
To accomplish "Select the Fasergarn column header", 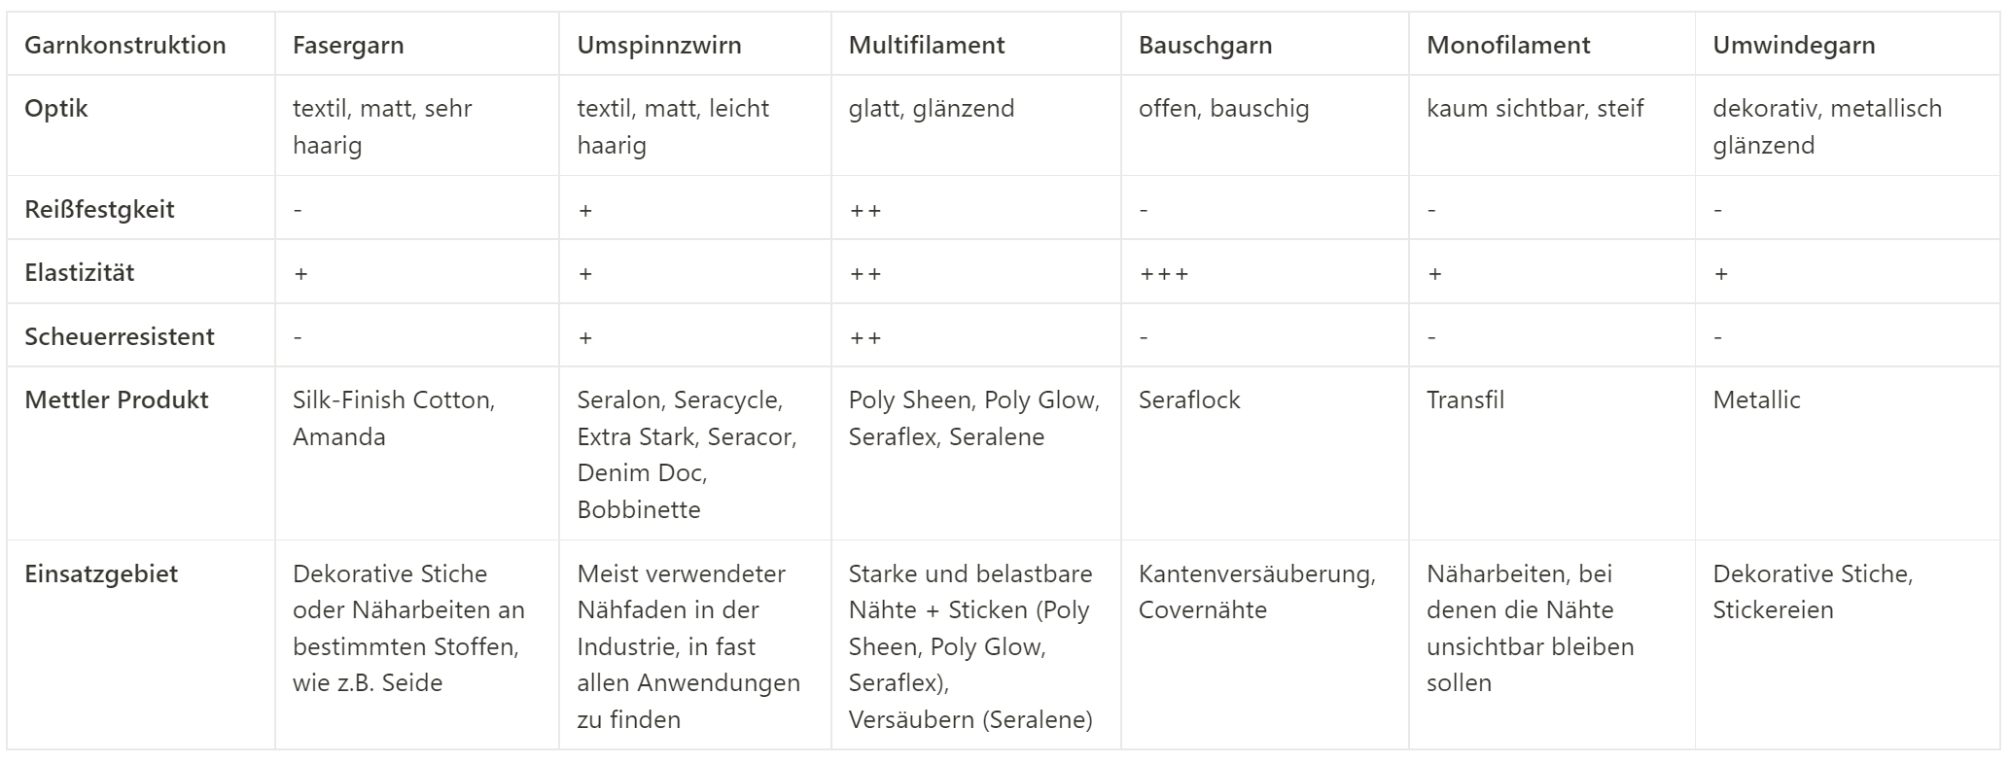I will point(348,45).
